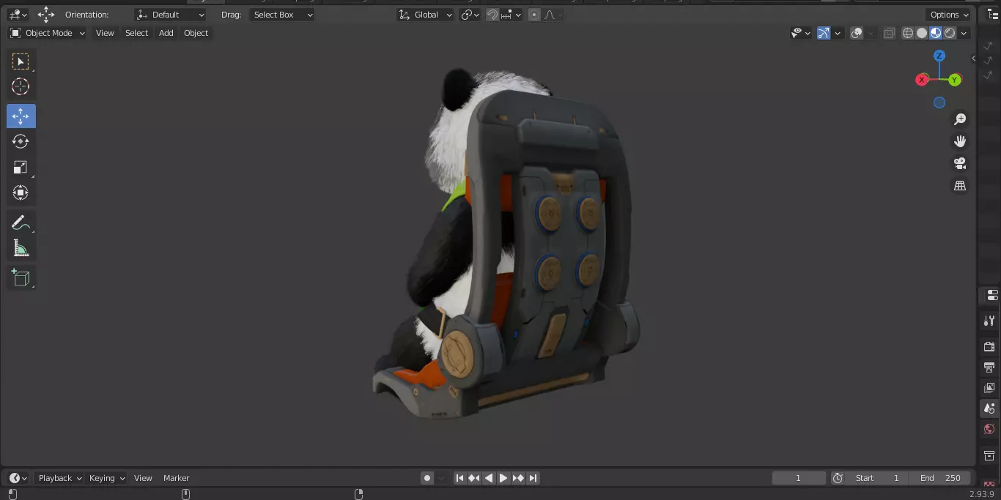Viewport: 1001px width, 500px height.
Task: Open the Scene properties tab icon
Action: click(x=989, y=408)
